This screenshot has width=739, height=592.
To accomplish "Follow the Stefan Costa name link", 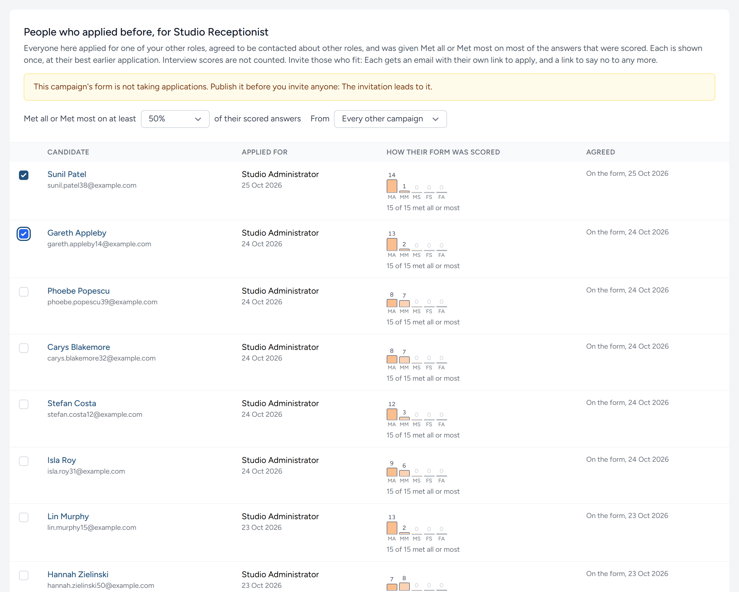I will tap(72, 403).
